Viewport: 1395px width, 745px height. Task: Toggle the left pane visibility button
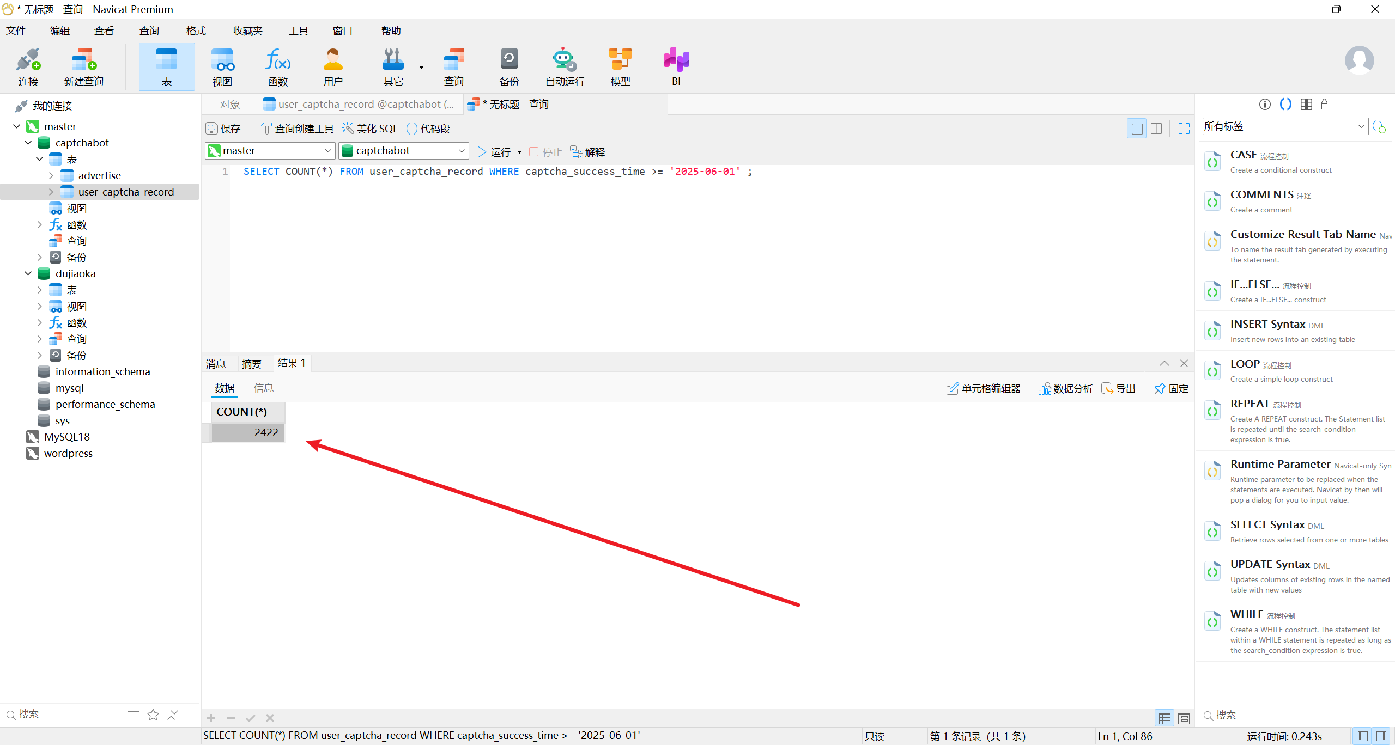[1363, 736]
